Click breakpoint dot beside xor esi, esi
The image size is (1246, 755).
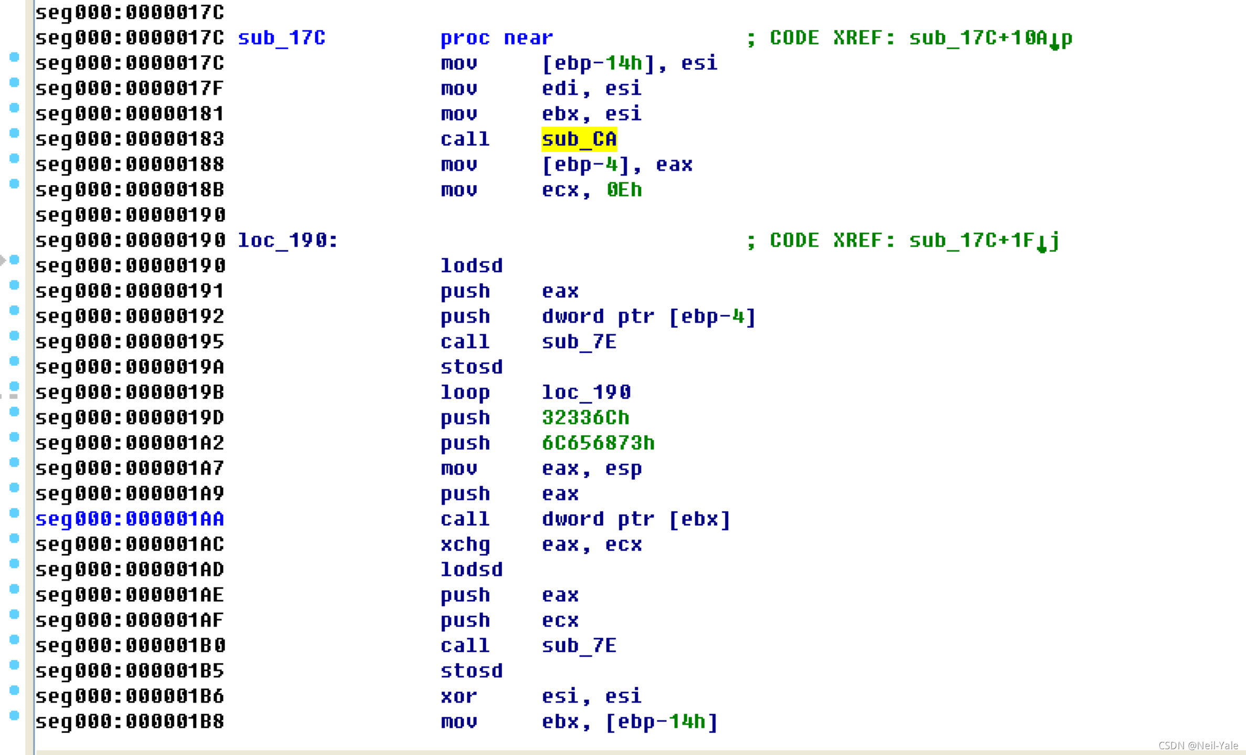15,690
